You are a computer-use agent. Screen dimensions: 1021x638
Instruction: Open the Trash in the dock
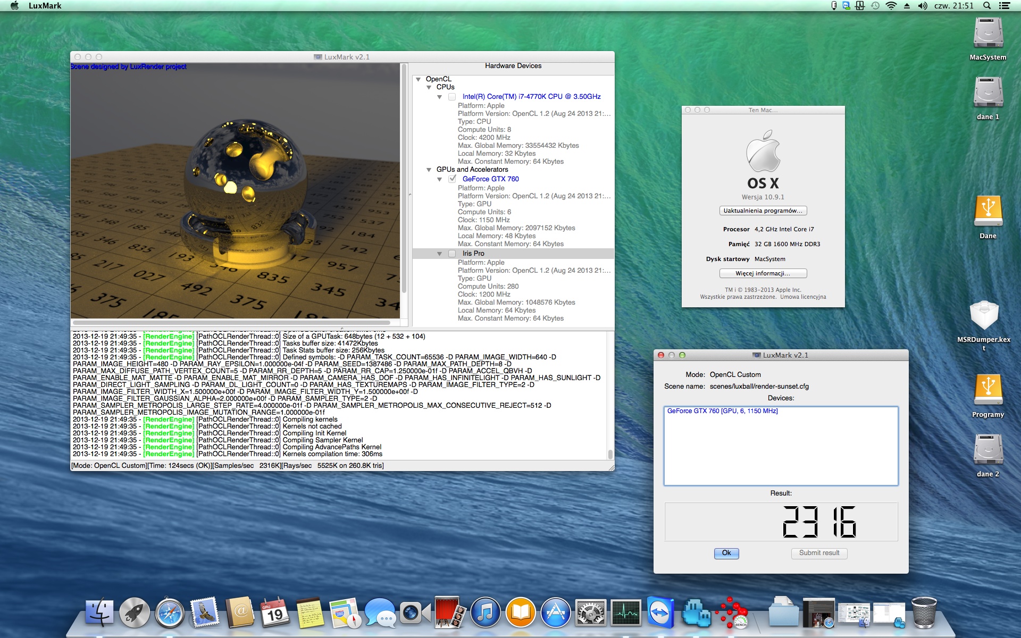924,613
